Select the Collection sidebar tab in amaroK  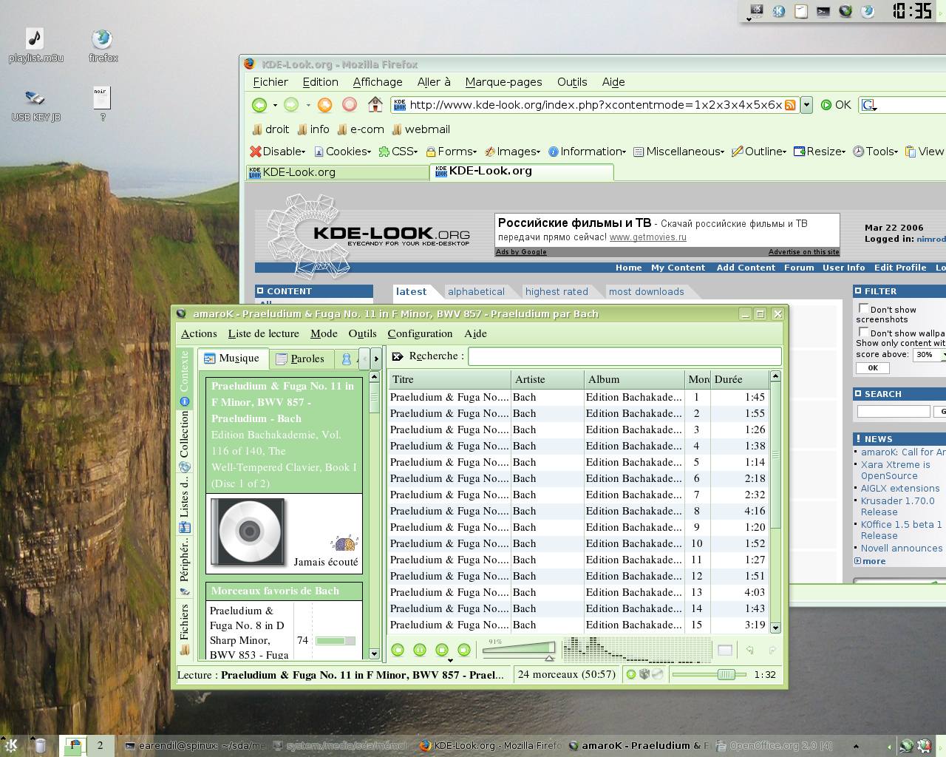184,442
